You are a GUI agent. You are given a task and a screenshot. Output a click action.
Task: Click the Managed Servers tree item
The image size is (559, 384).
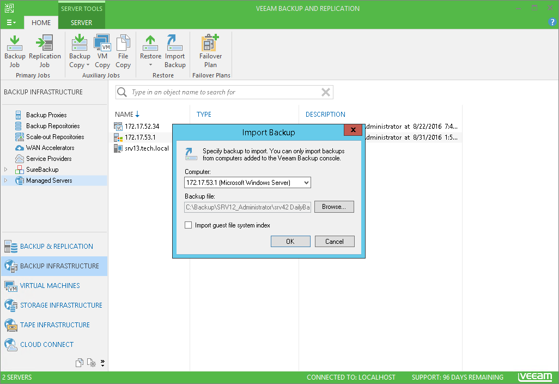click(x=49, y=181)
